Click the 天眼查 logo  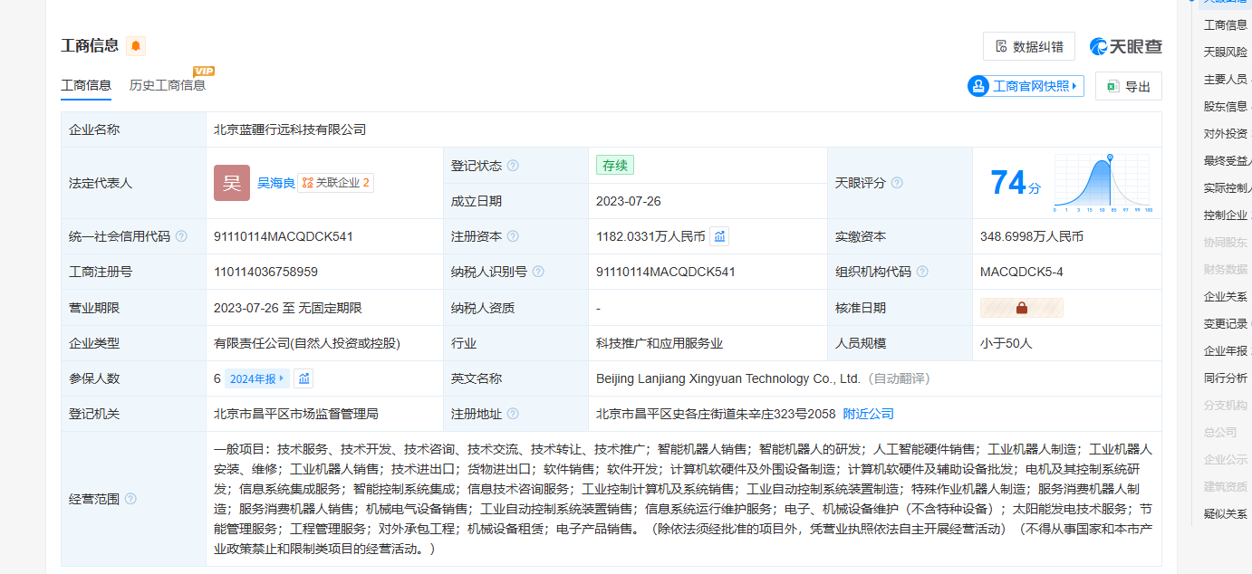click(1125, 46)
